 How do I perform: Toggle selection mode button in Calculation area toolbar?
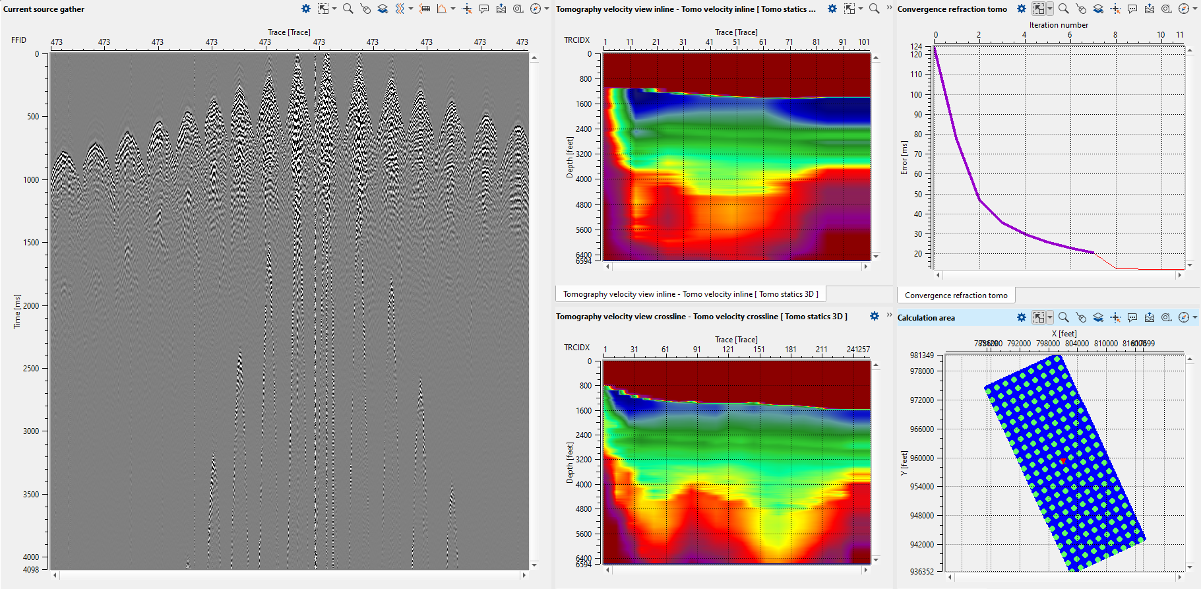pos(1039,317)
